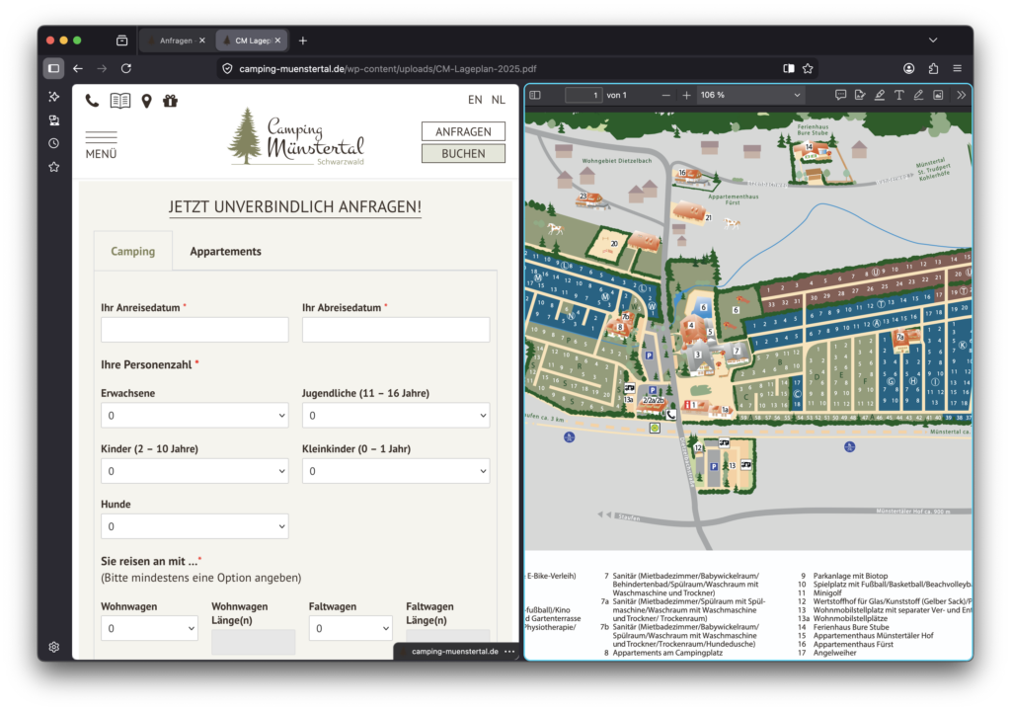Image resolution: width=1011 pixels, height=711 pixels.
Task: Toggle the PDF viewer sidebar
Action: [x=535, y=95]
